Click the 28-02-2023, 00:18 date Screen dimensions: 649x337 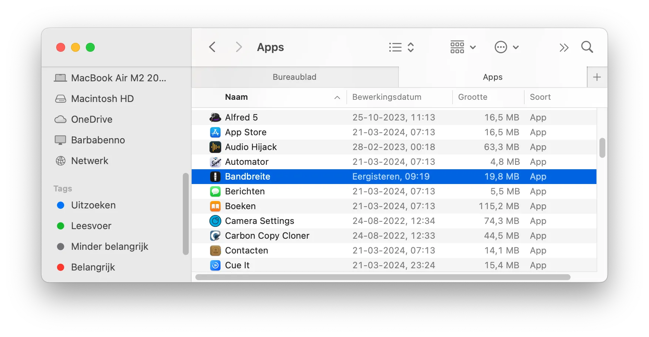(394, 147)
